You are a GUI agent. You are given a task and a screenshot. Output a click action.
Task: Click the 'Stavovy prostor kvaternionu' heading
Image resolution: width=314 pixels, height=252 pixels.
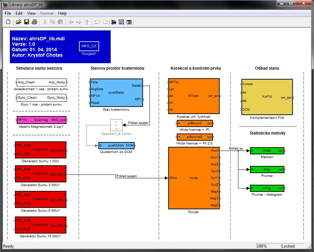coord(117,68)
